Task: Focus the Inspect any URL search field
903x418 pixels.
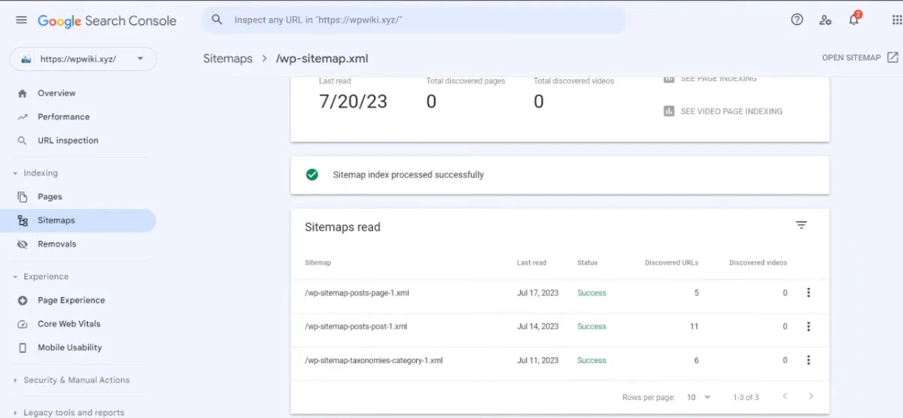Action: [413, 20]
